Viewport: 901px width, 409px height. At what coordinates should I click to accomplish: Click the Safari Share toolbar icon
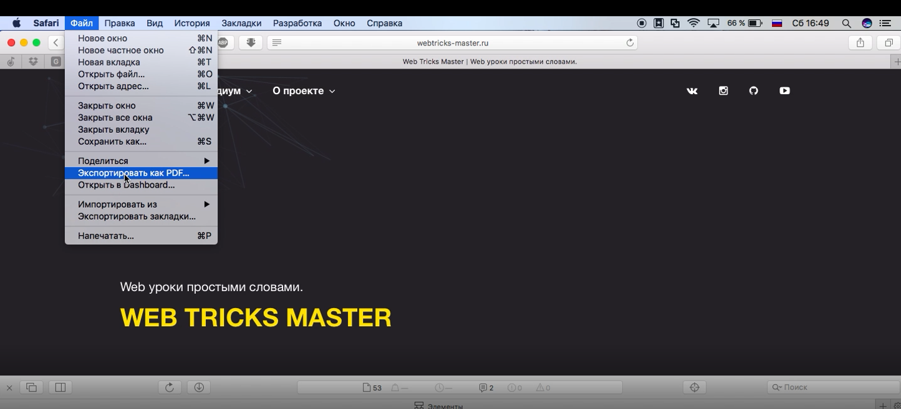pos(860,43)
